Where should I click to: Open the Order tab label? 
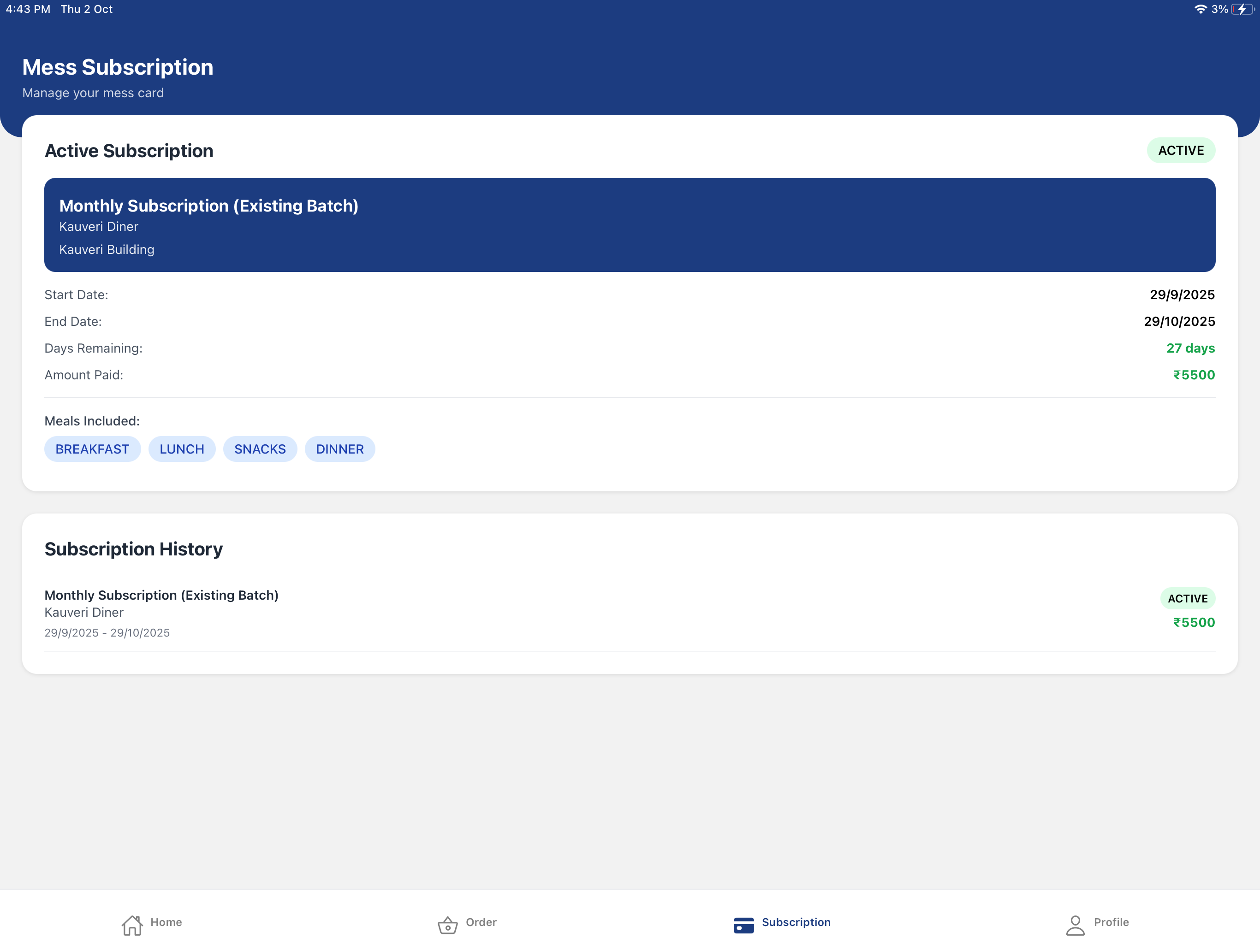(481, 922)
